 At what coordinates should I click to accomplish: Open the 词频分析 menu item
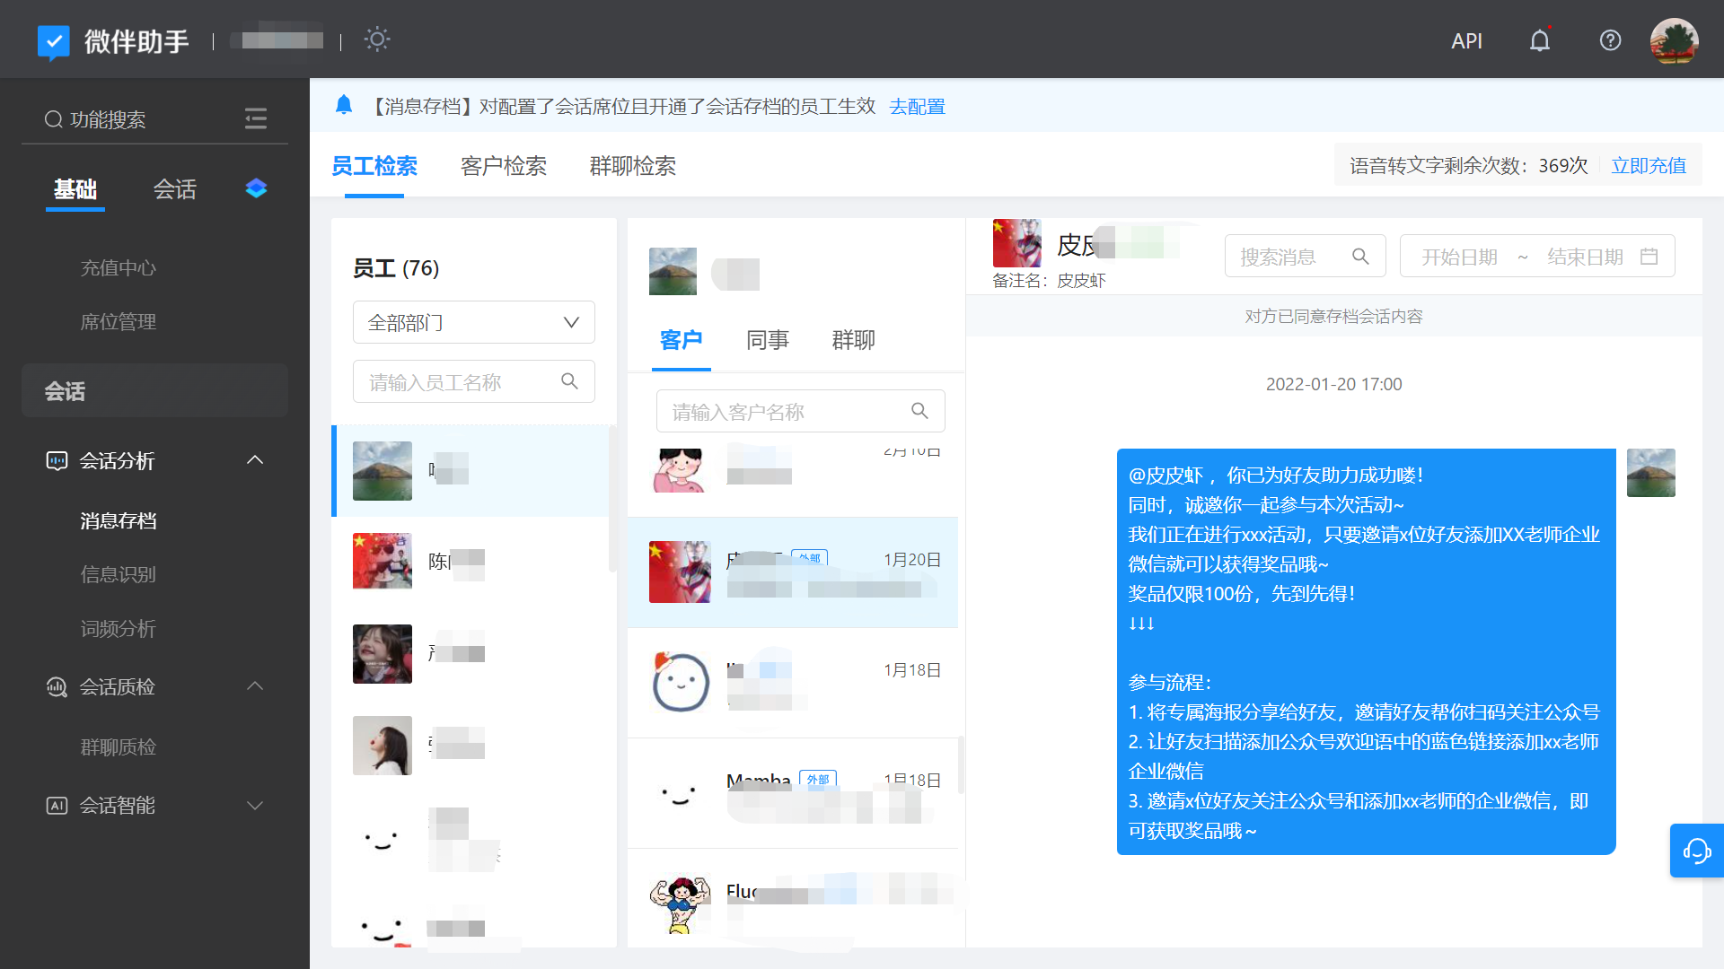point(118,628)
